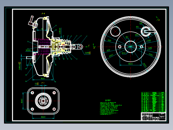This screenshot has width=173, height=130.
Task: Select the top-right bolt hole of mounting plate
Action: 54,93
